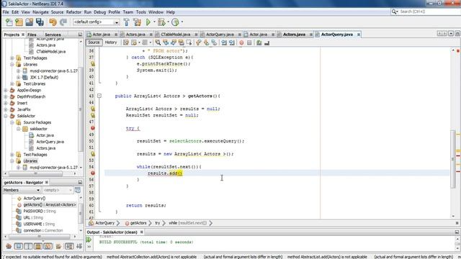The height and width of the screenshot is (259, 461).
Task: Expand the JavaFix project node
Action: pyautogui.click(x=6, y=109)
